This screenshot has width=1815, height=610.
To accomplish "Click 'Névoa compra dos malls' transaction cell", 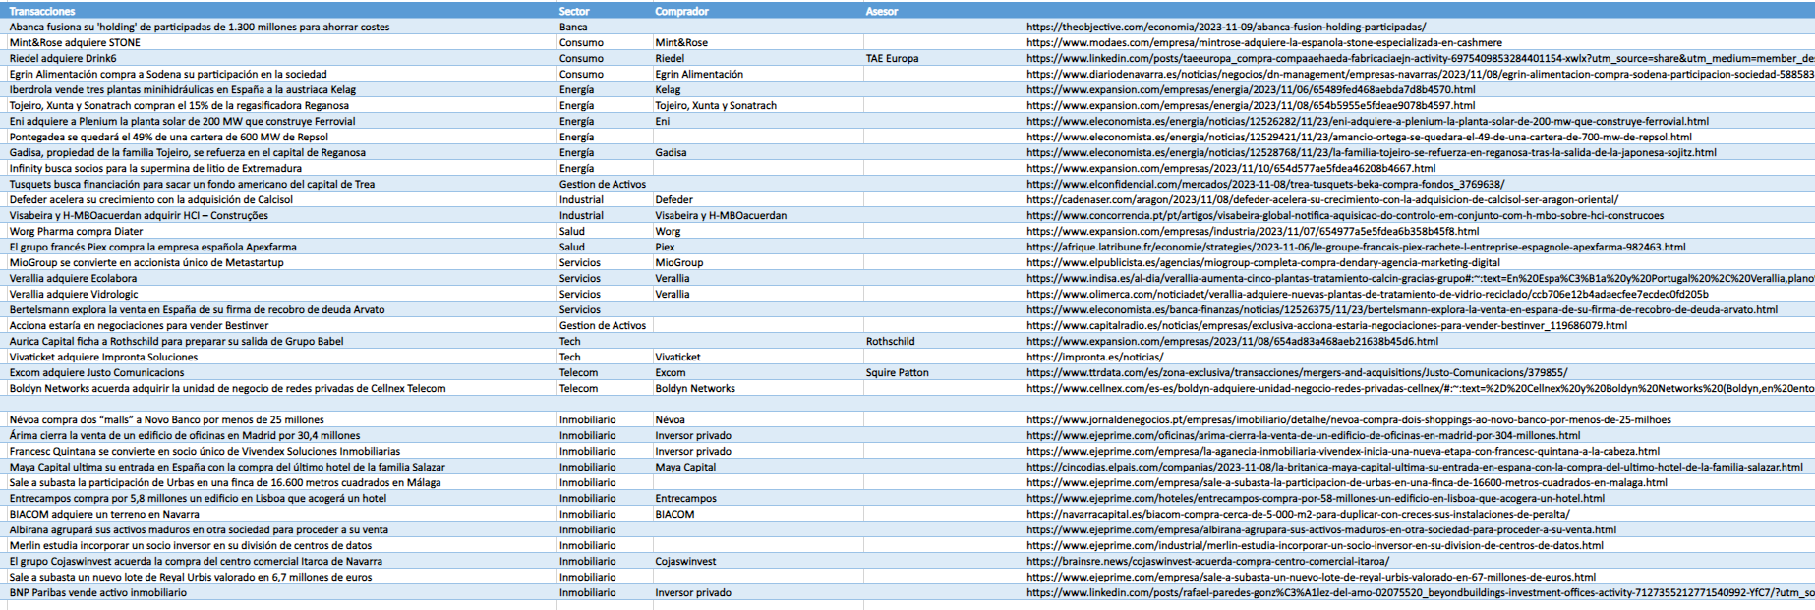I will (x=166, y=419).
